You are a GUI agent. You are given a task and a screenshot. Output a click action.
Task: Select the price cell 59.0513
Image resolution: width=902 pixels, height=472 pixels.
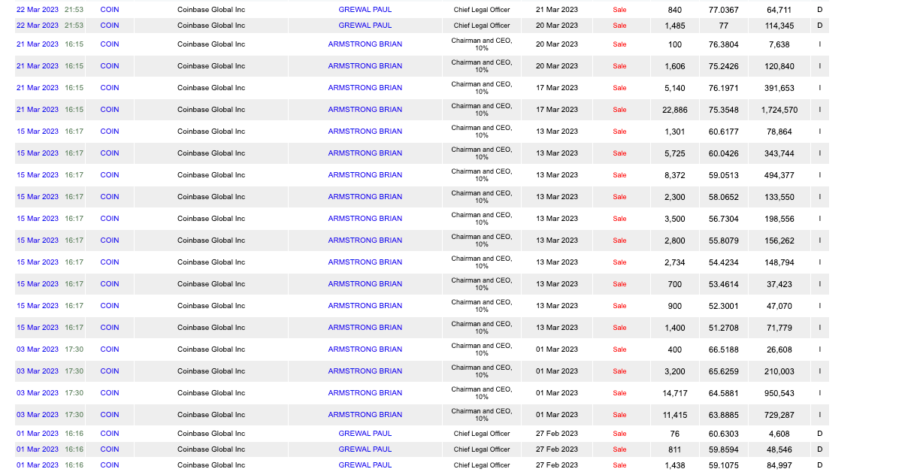pyautogui.click(x=724, y=175)
